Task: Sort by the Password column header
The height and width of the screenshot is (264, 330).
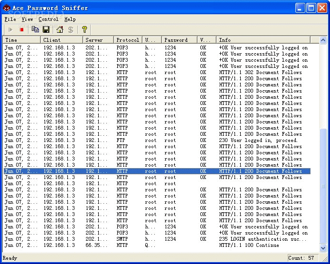Action: tap(179, 40)
